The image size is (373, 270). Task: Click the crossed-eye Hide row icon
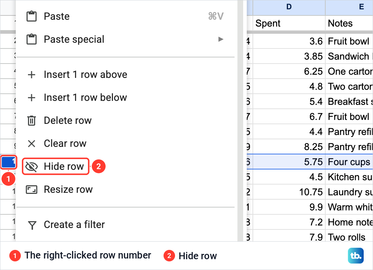(x=32, y=167)
